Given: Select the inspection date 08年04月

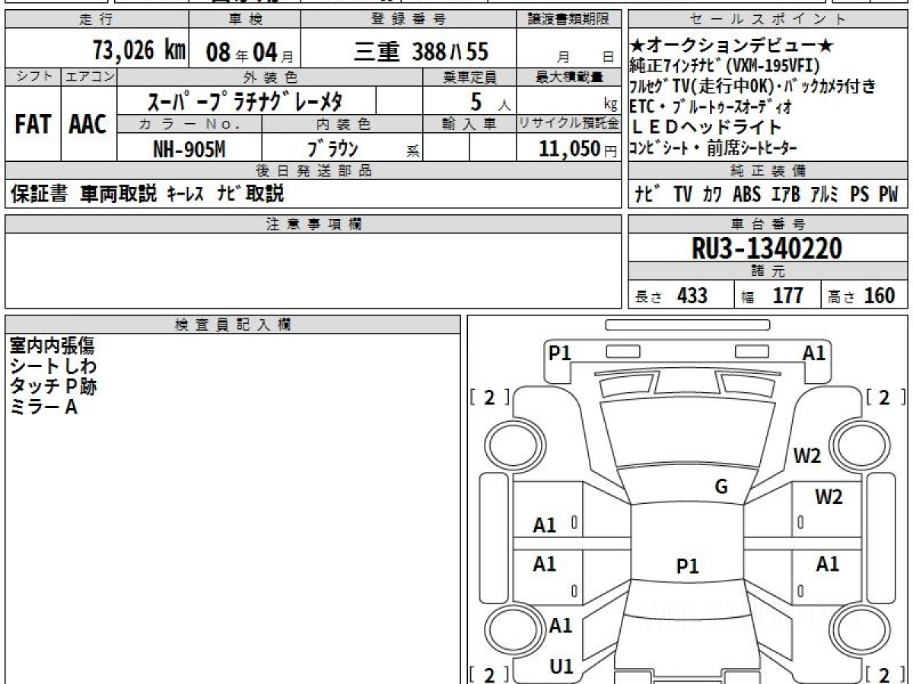Looking at the screenshot, I should (250, 52).
